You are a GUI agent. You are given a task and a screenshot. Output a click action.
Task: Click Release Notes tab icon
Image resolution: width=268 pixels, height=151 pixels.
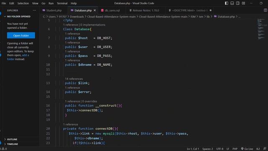click(x=131, y=10)
